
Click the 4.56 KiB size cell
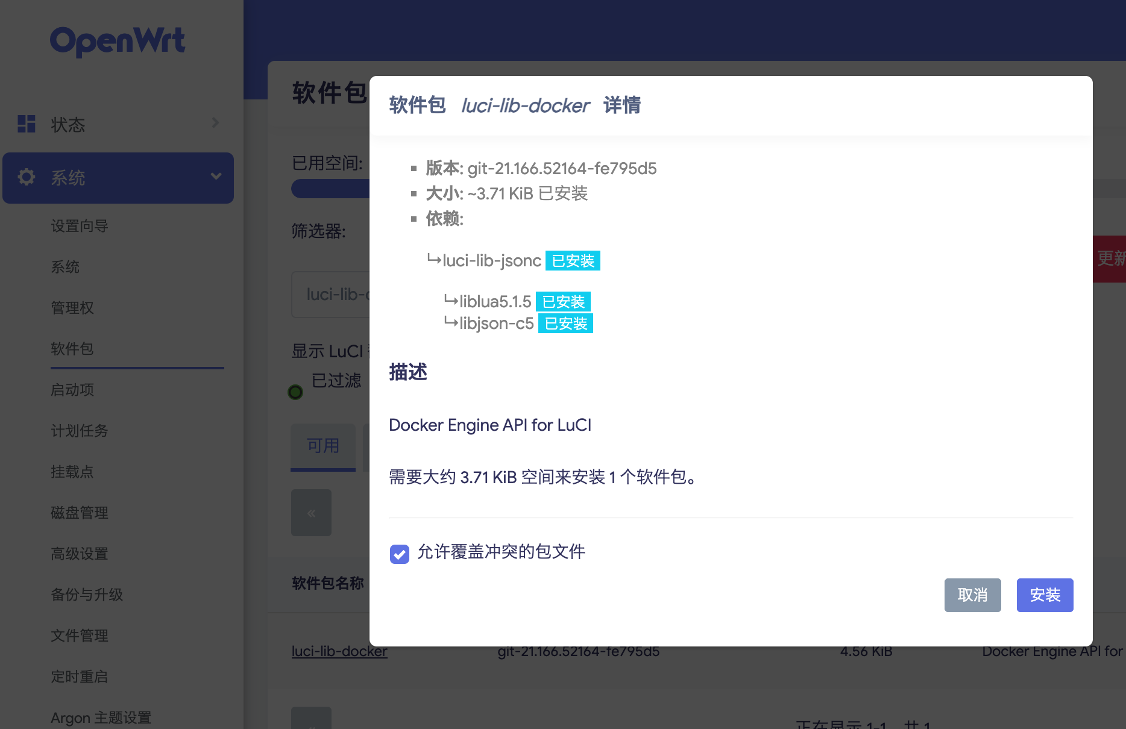click(x=866, y=651)
